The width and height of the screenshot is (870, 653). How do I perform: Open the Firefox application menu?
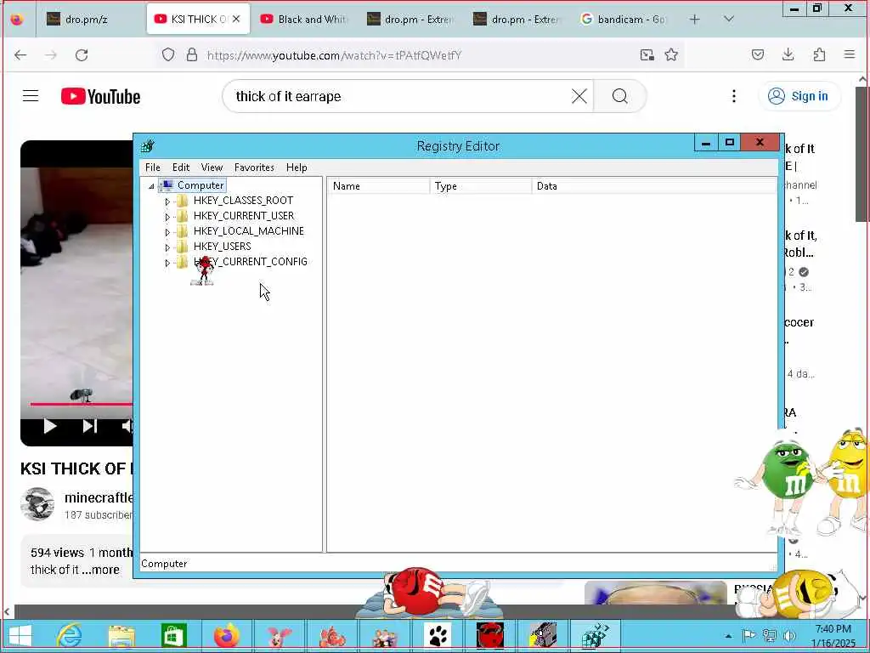tap(849, 54)
